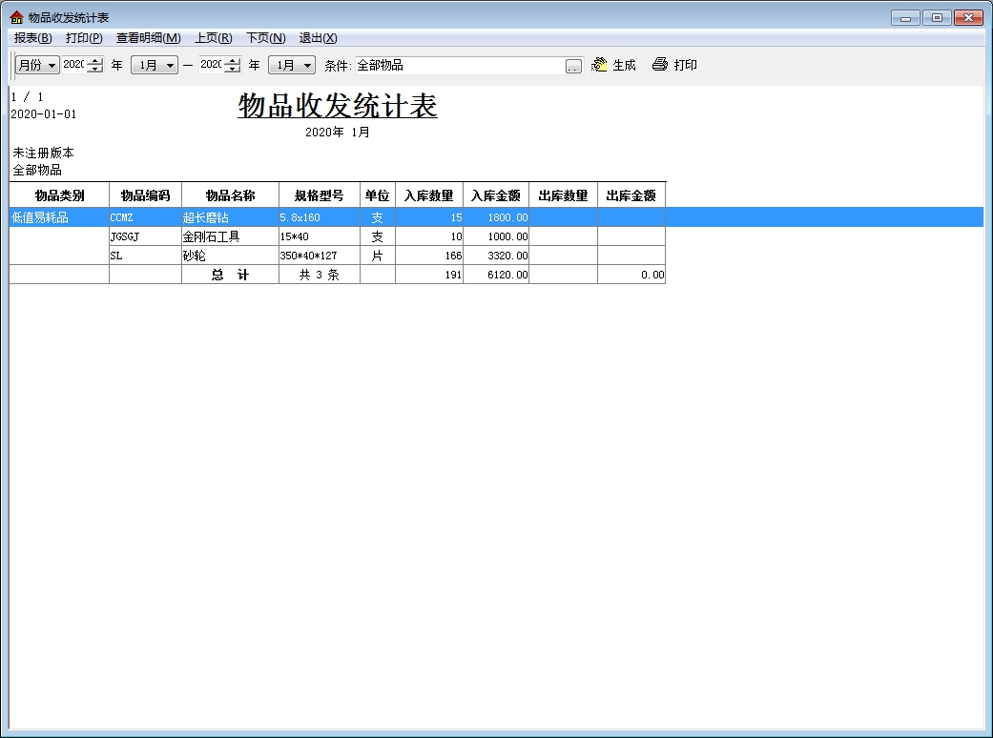Screen dimensions: 993x738
Task: Click the app house icon in title bar
Action: (x=16, y=17)
